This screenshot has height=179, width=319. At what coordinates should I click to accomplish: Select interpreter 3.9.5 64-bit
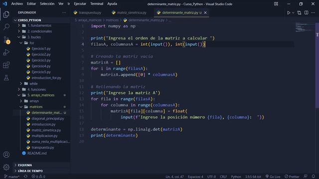click(253, 177)
